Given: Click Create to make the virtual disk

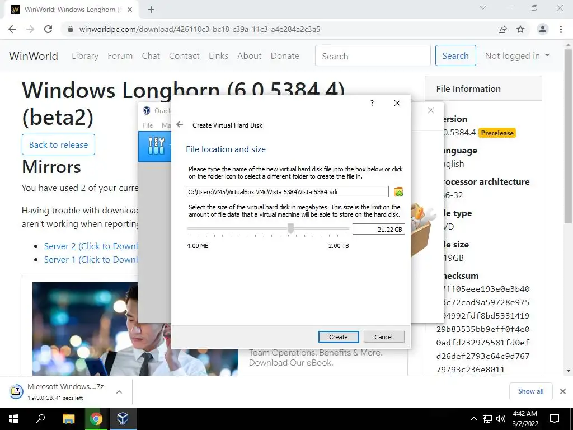Looking at the screenshot, I should (339, 336).
